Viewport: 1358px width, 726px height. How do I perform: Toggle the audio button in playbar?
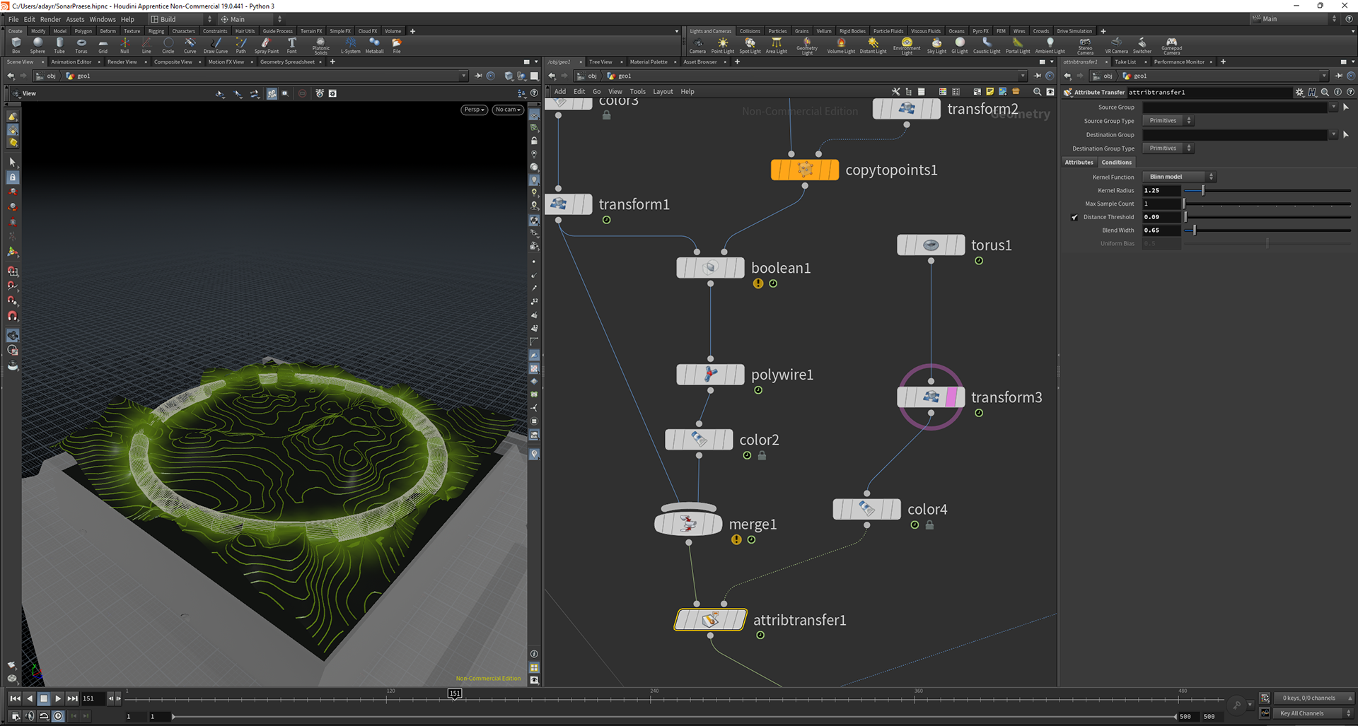(x=30, y=715)
